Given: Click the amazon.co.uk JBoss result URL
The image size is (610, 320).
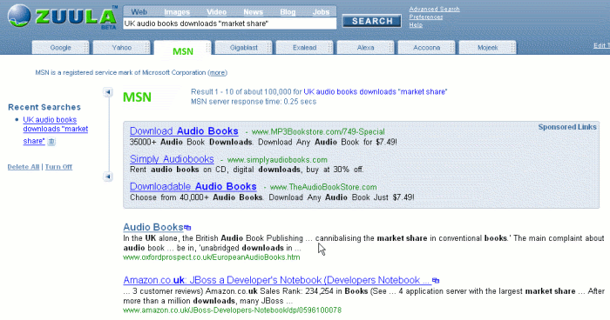Looking at the screenshot, I should pyautogui.click(x=233, y=310).
